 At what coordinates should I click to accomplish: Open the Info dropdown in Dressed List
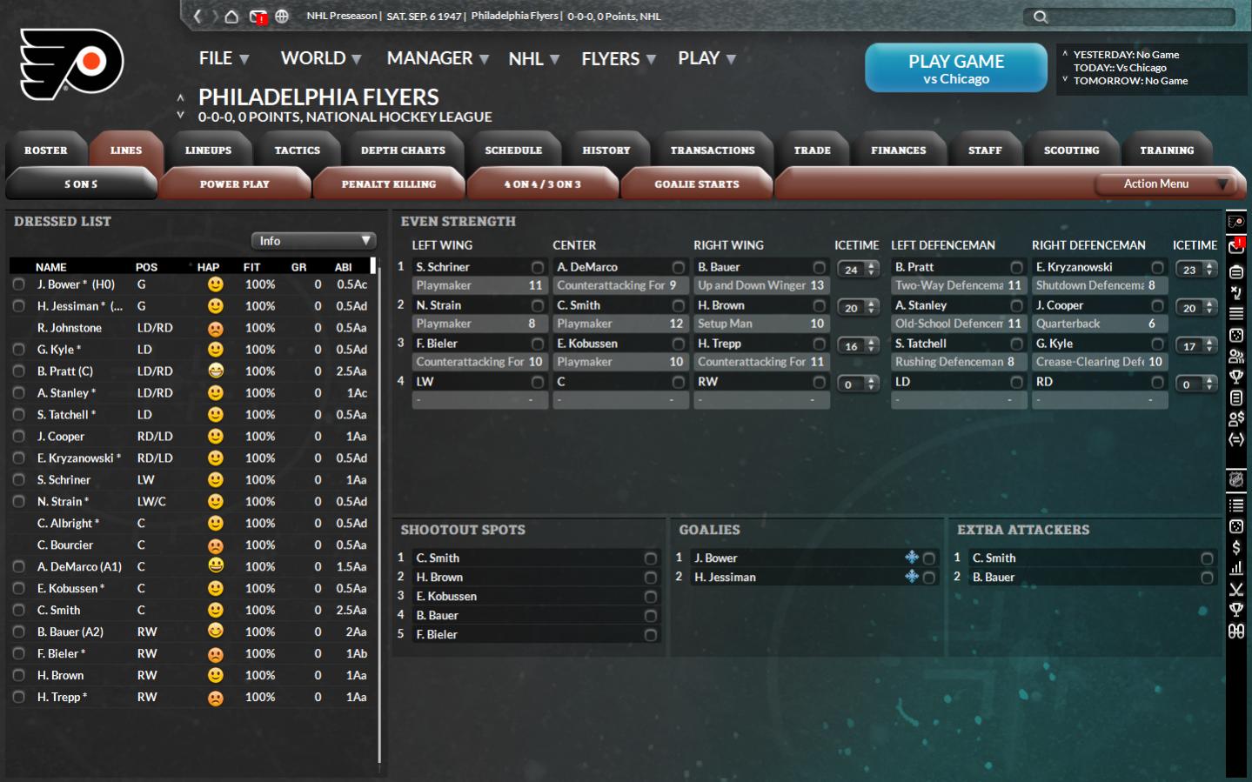click(x=313, y=241)
